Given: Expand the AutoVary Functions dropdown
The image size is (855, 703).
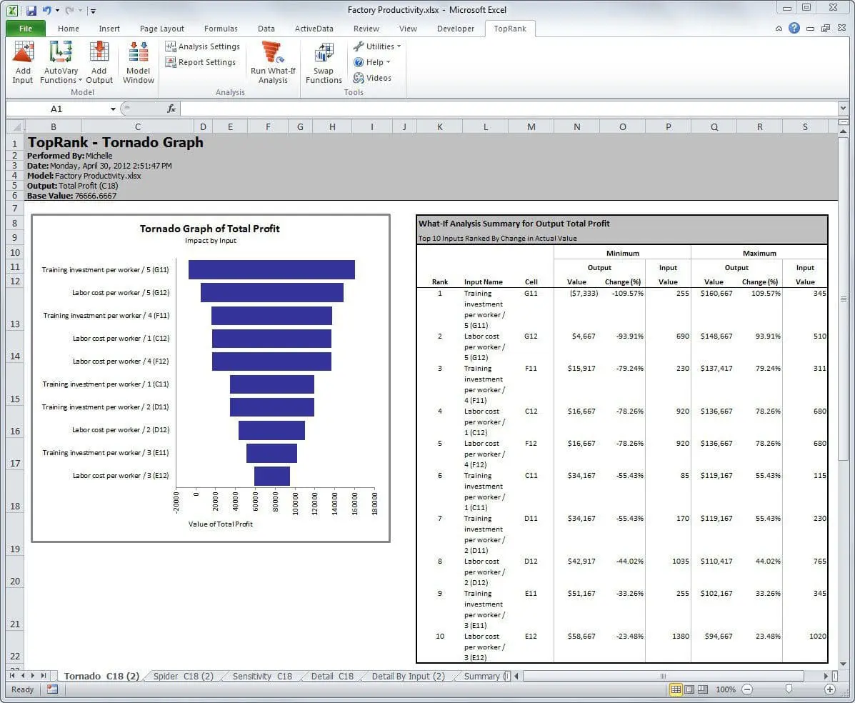Looking at the screenshot, I should click(x=61, y=80).
